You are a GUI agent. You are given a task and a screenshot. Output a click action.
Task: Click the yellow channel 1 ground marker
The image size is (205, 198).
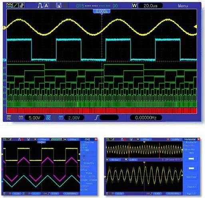point(4,28)
